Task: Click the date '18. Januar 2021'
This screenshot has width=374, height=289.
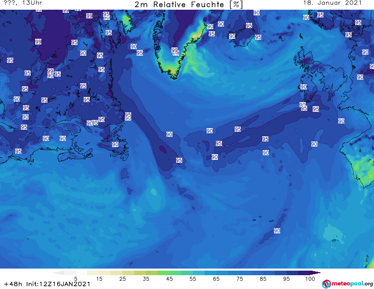Action: click(332, 3)
